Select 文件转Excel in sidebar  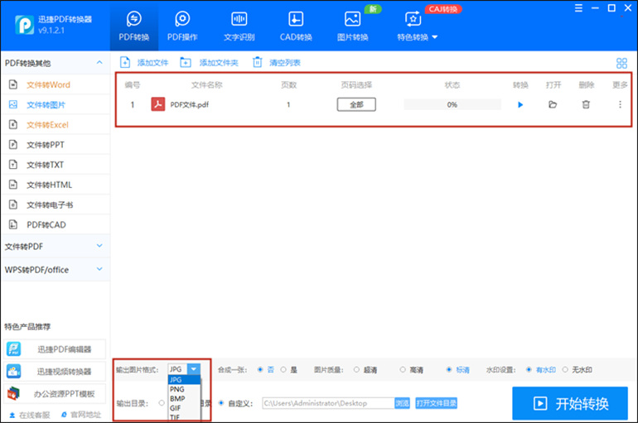(x=56, y=125)
